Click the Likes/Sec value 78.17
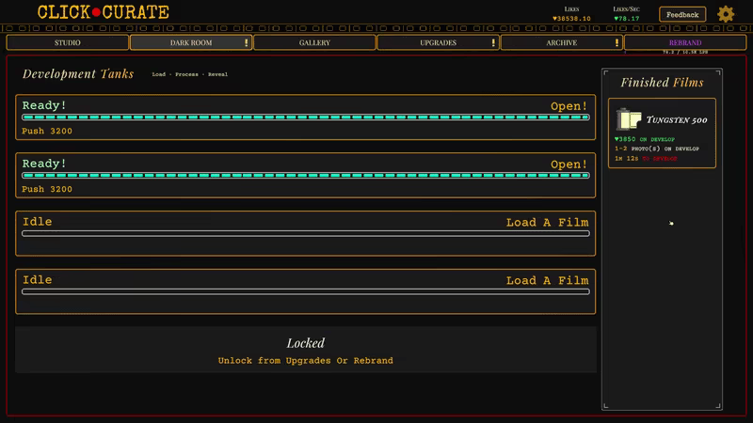The image size is (753, 423). pos(627,19)
